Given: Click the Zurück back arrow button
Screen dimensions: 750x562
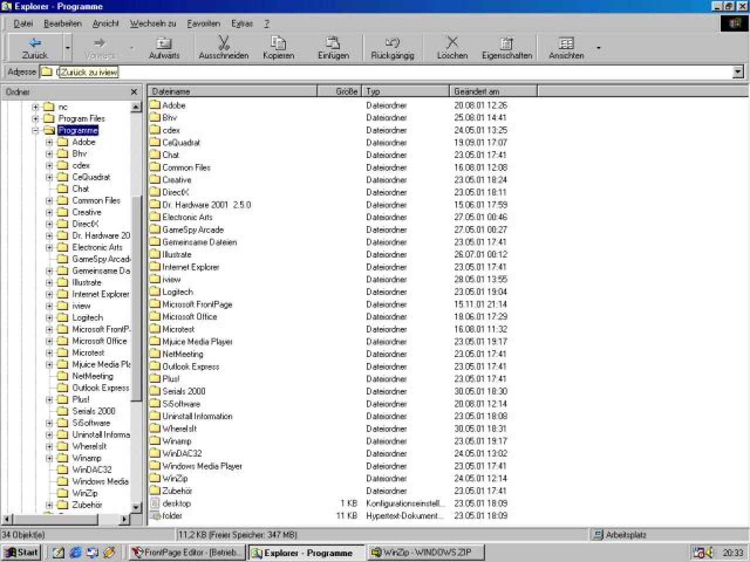Looking at the screenshot, I should (x=35, y=48).
